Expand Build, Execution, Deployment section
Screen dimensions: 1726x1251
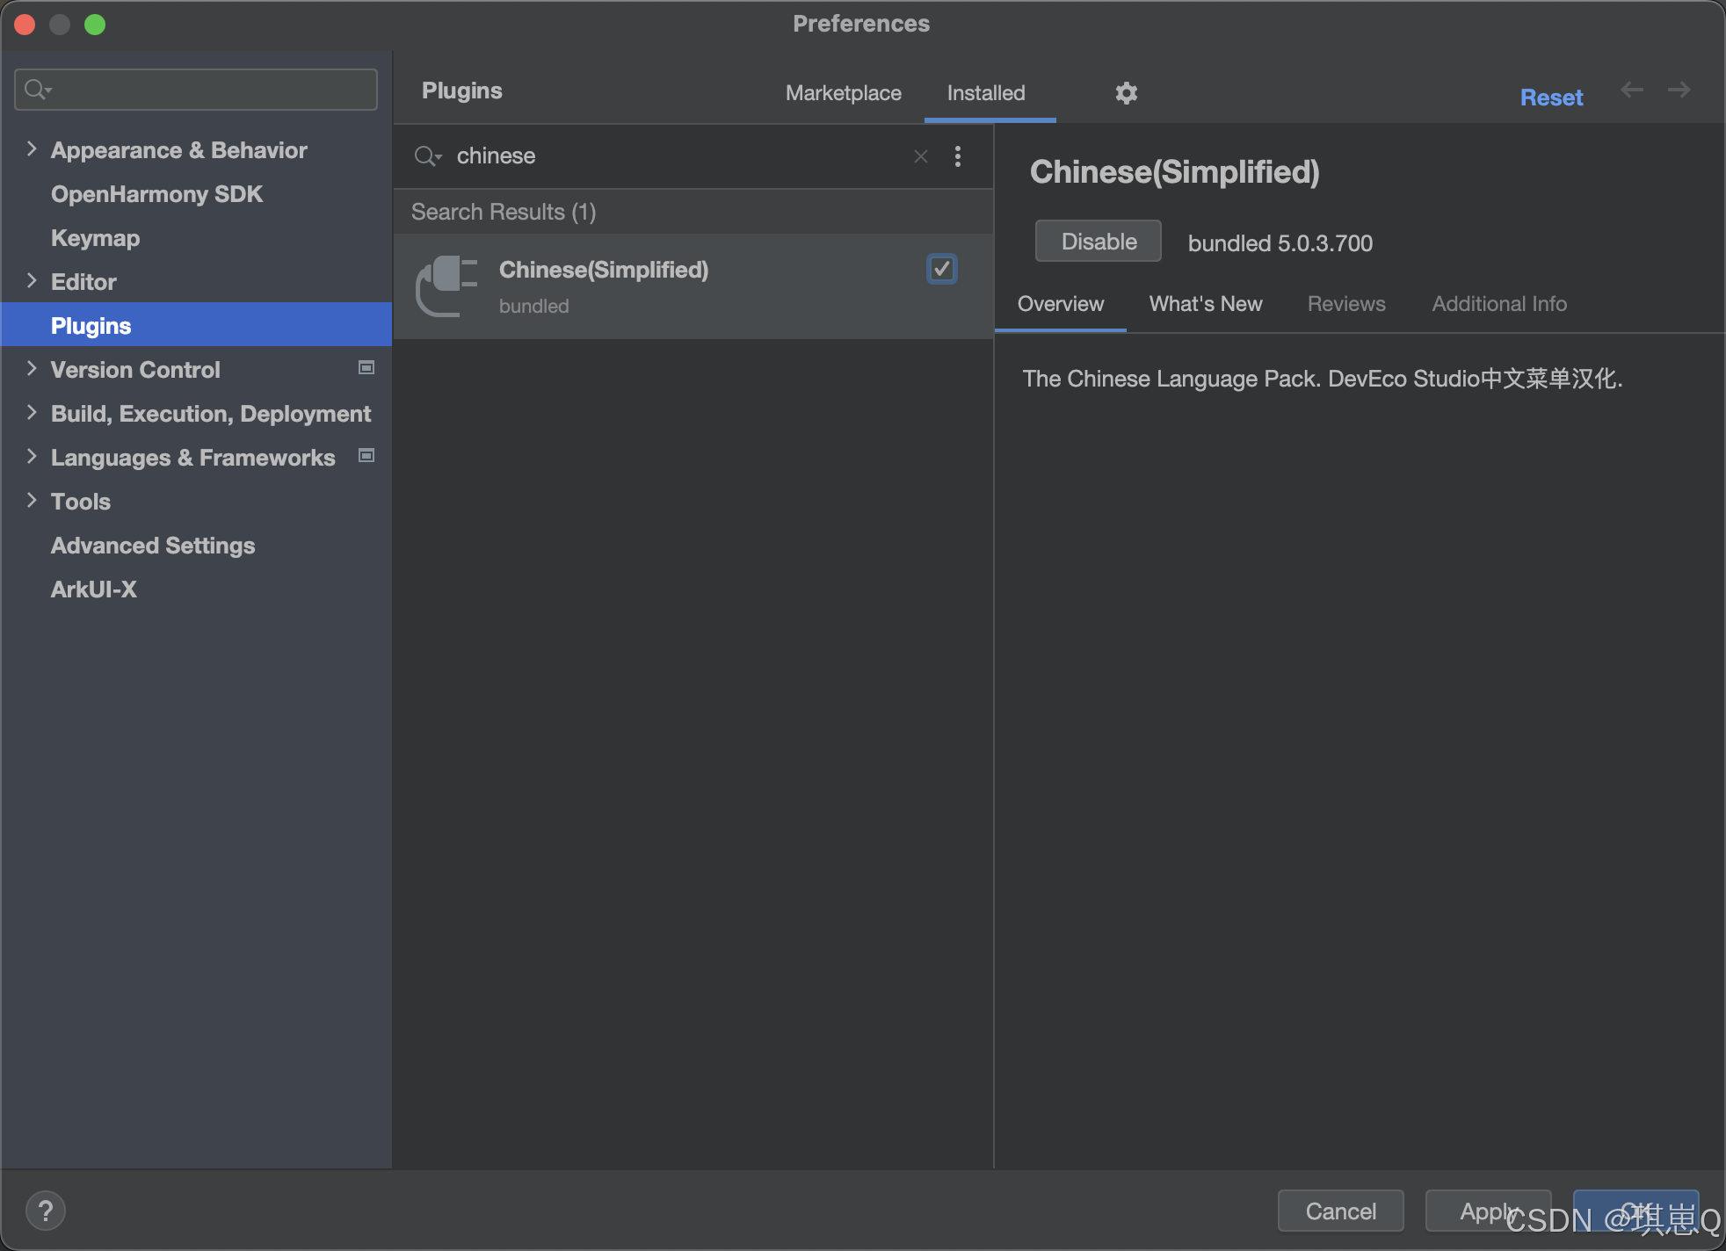(x=32, y=413)
